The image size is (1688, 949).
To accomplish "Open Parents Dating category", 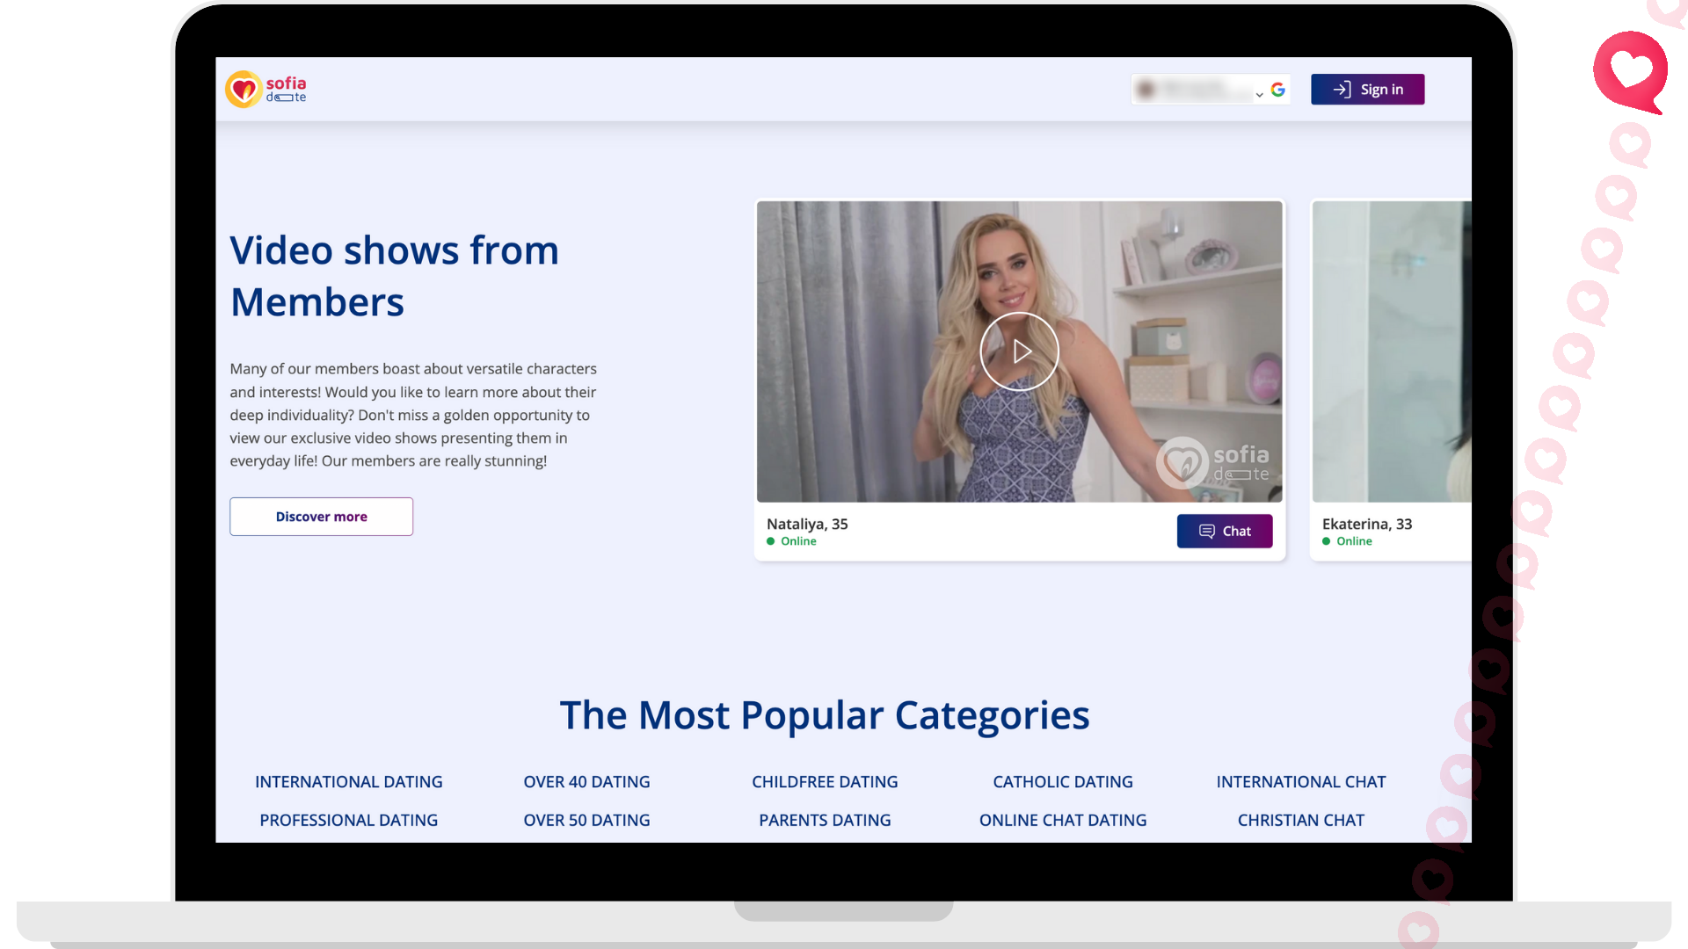I will coord(825,820).
